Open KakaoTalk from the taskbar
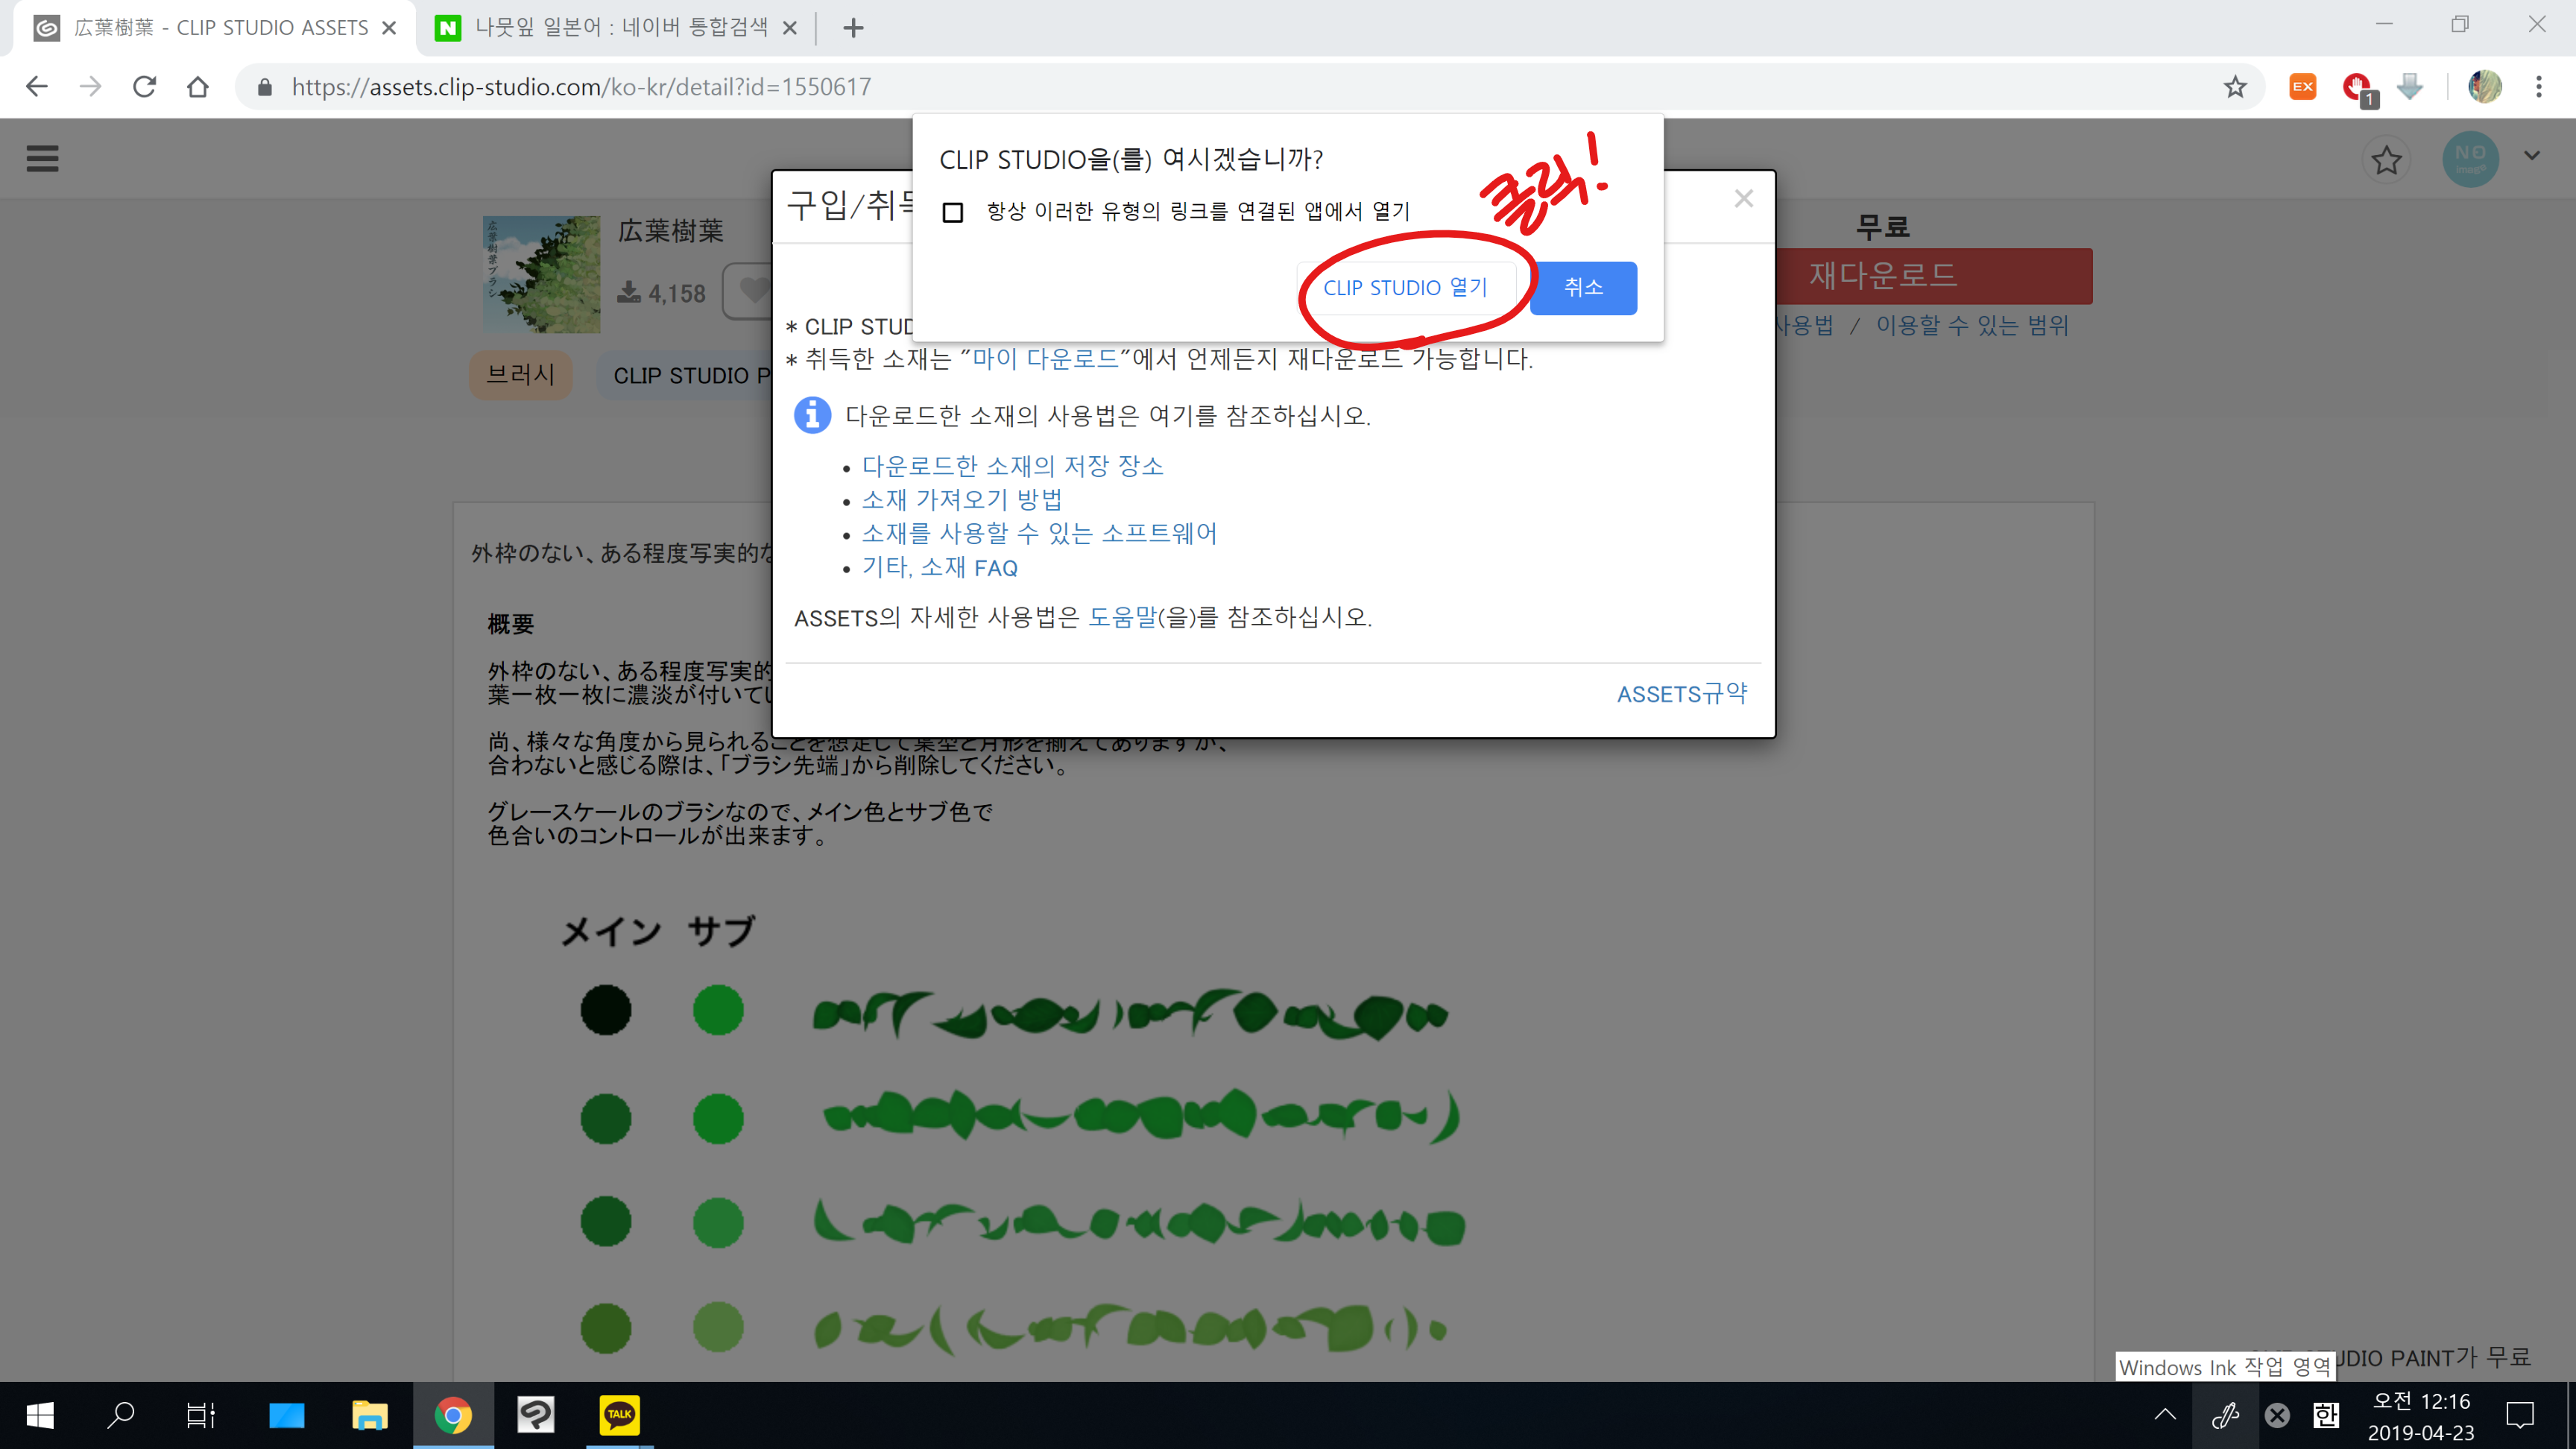2576x1449 pixels. click(619, 1414)
